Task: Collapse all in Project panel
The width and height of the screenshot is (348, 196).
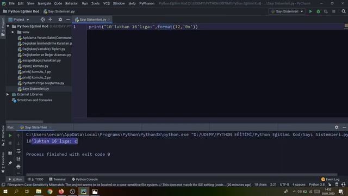Action: click(51, 20)
